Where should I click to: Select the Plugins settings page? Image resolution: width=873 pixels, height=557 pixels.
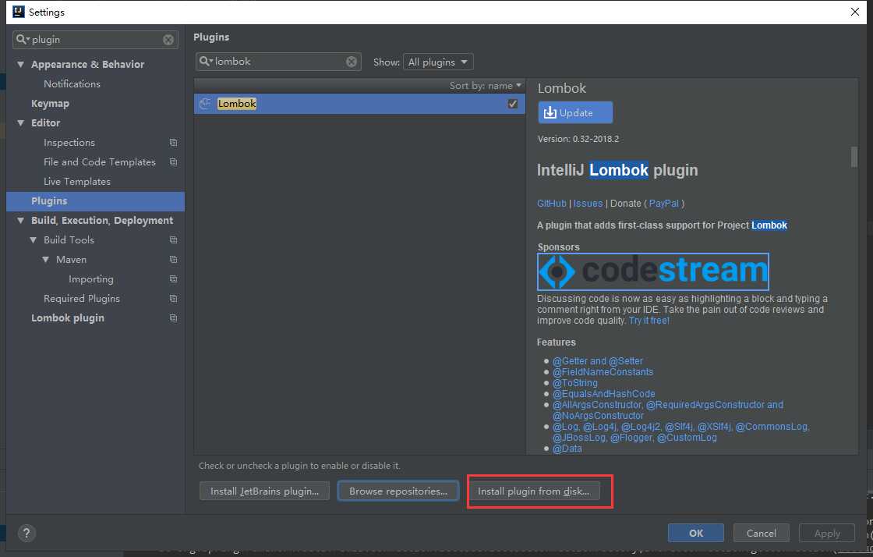pos(95,201)
